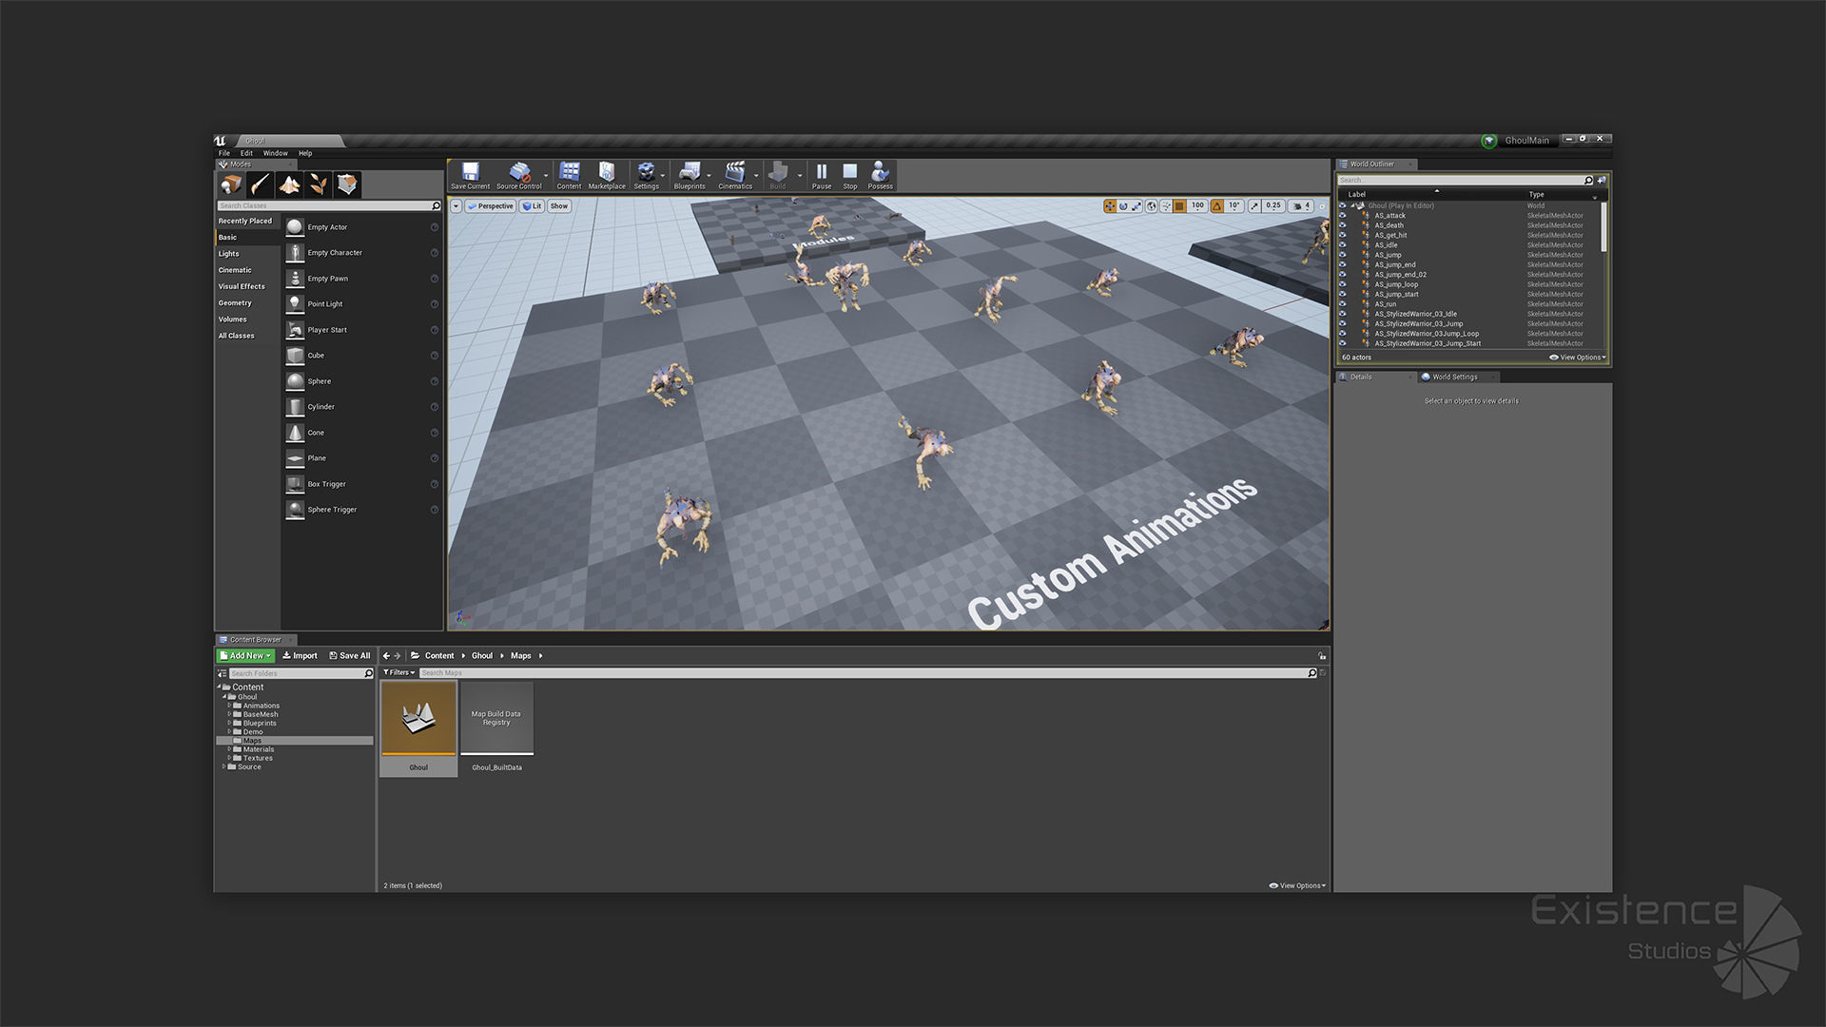Click the Empty Actor sphere icon
1826x1027 pixels.
tap(295, 227)
